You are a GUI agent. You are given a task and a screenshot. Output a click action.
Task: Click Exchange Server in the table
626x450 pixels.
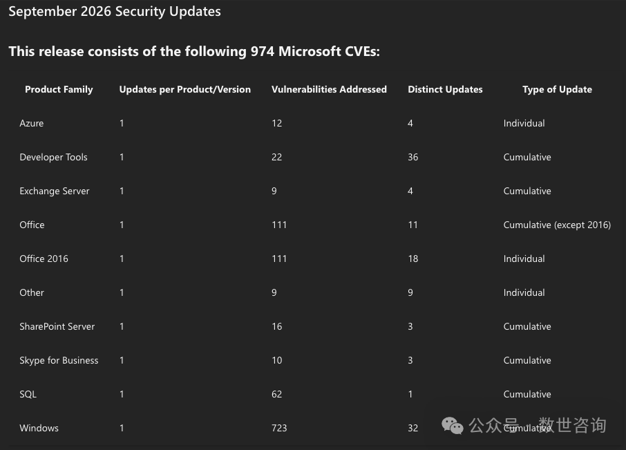[x=55, y=191]
